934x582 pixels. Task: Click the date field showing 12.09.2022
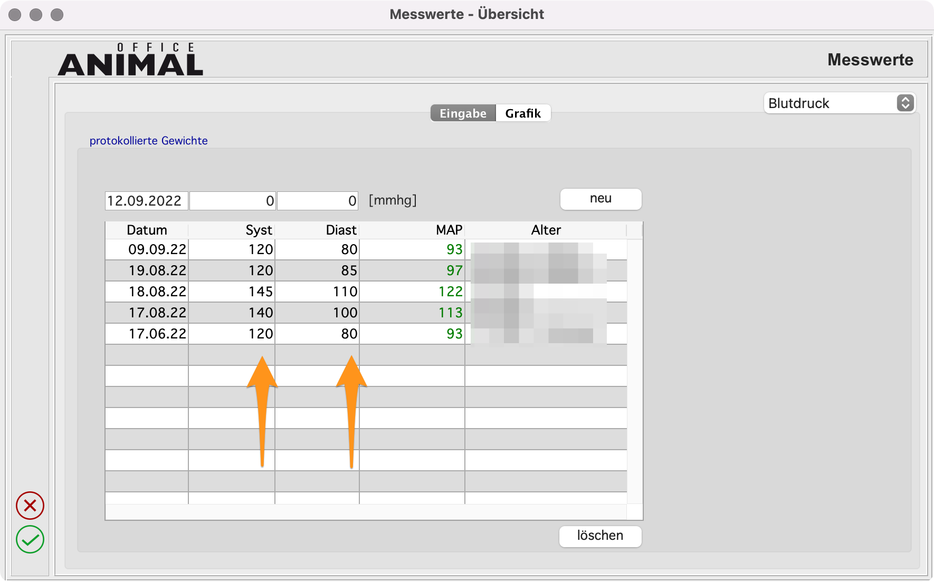pos(146,201)
